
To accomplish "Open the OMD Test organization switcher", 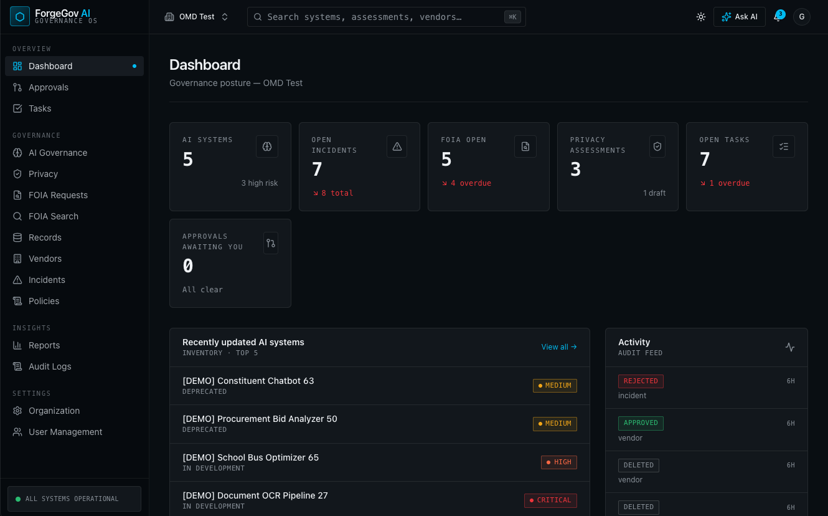I will coord(197,17).
